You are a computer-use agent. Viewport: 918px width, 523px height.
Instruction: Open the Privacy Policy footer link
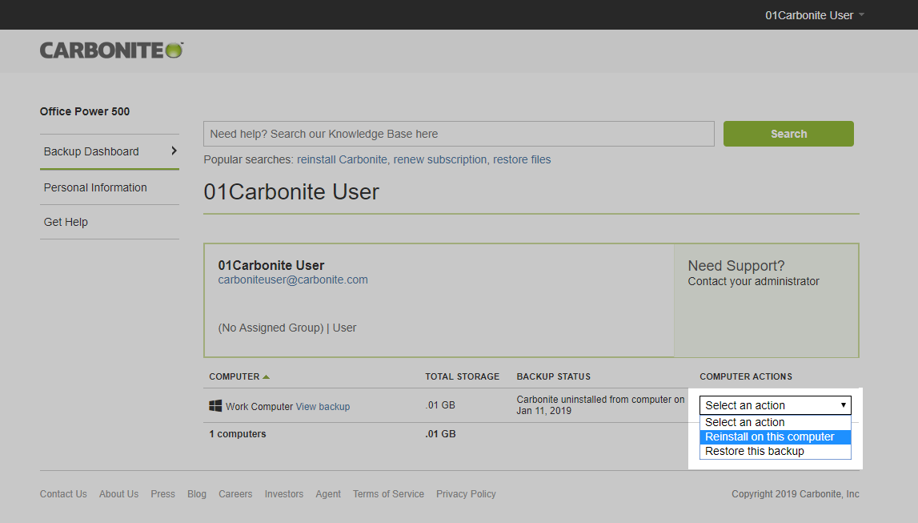pos(466,494)
